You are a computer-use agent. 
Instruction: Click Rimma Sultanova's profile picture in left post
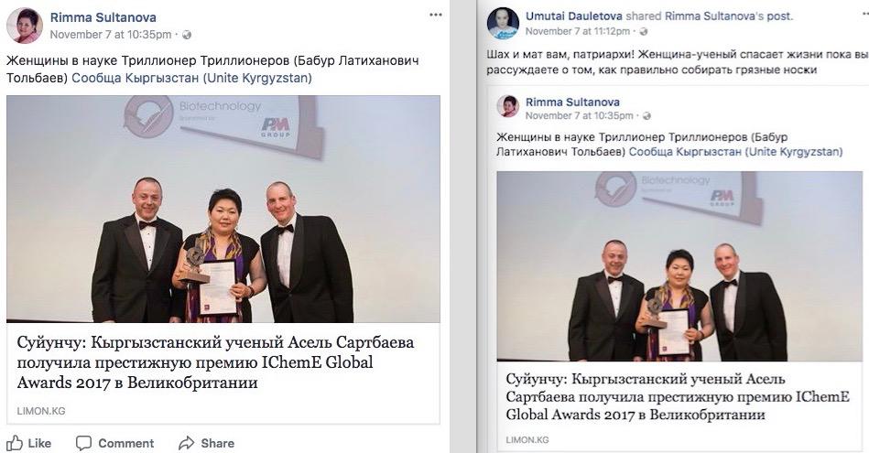25,26
